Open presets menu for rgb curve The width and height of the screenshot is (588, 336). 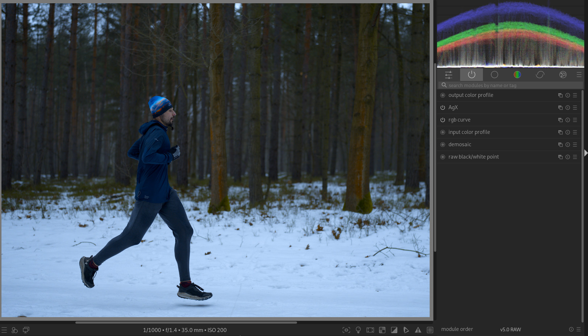pyautogui.click(x=575, y=120)
